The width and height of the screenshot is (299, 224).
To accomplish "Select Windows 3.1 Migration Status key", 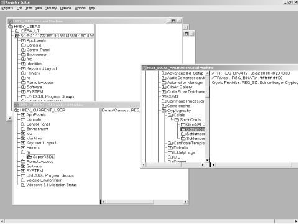I will pyautogui.click(x=52, y=185).
